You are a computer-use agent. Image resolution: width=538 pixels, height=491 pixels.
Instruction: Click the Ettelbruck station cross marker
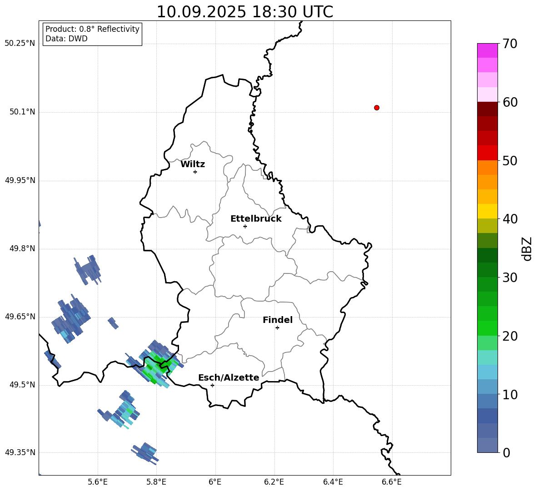[x=245, y=226]
